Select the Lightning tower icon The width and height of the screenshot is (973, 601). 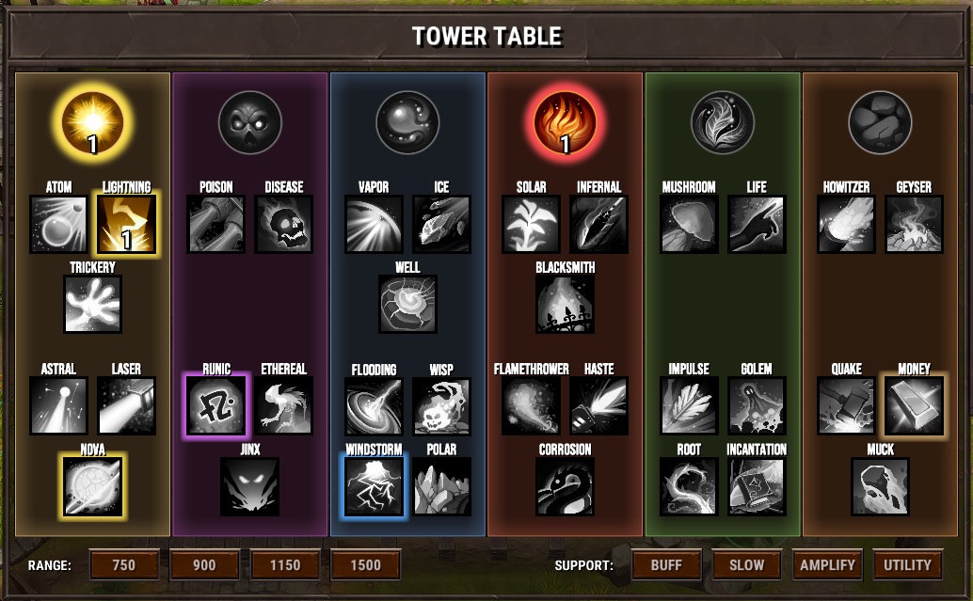click(x=127, y=224)
